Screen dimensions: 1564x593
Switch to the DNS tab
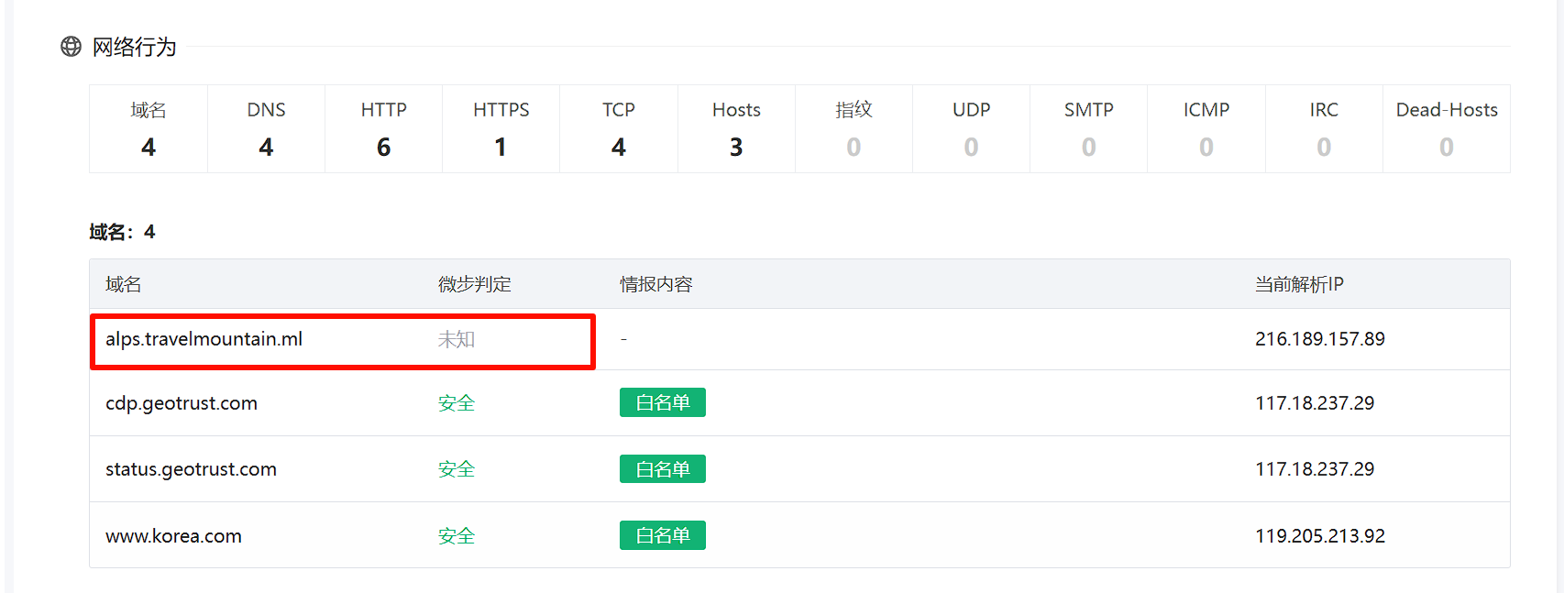[266, 128]
